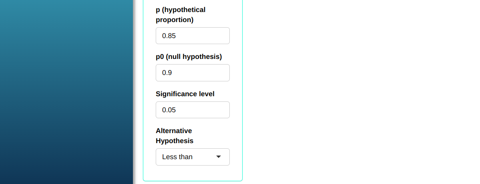Click blank space below the hypothesis dropdown
This screenshot has height=184, width=480.
[x=193, y=173]
